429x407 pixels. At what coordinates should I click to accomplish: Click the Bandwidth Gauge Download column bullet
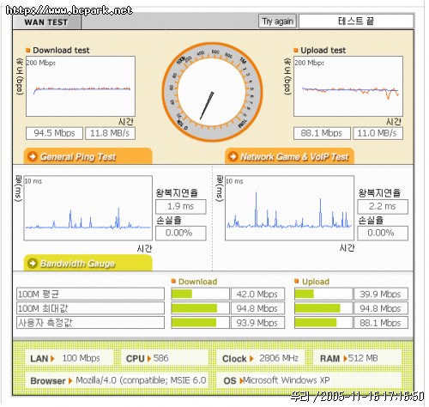pyautogui.click(x=173, y=281)
